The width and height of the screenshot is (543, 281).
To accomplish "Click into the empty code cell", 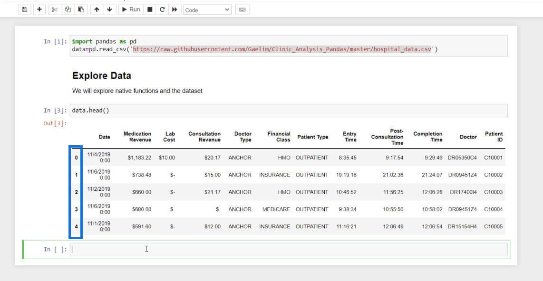I will [x=289, y=249].
